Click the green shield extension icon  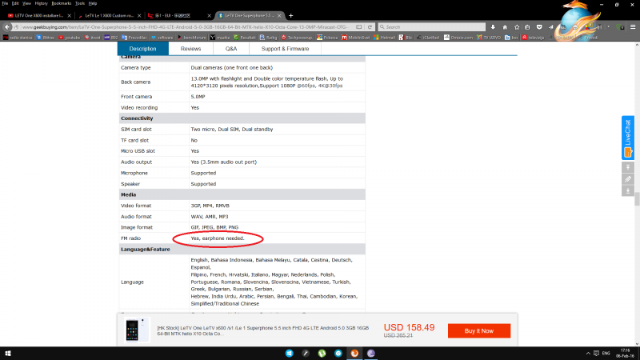coord(620,27)
